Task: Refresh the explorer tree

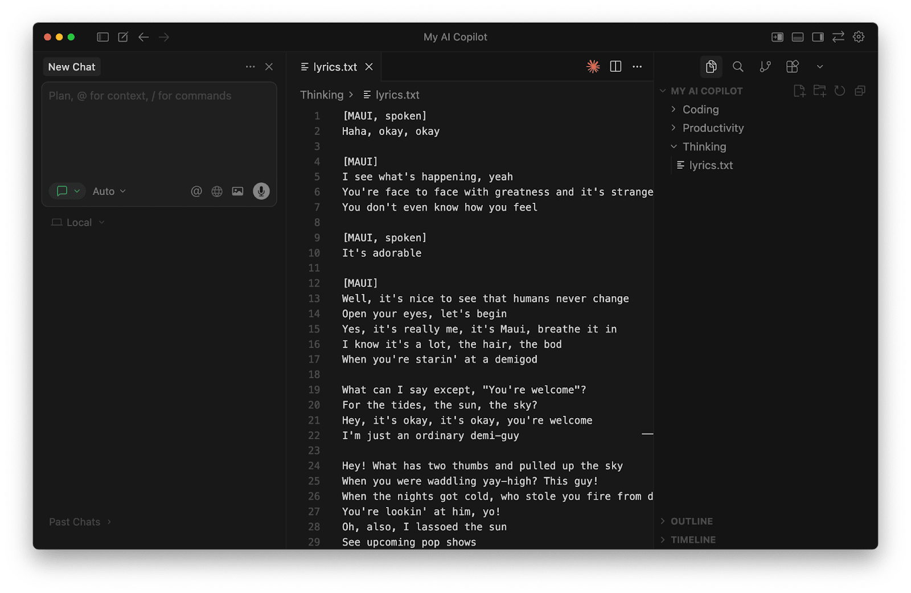Action: point(840,91)
